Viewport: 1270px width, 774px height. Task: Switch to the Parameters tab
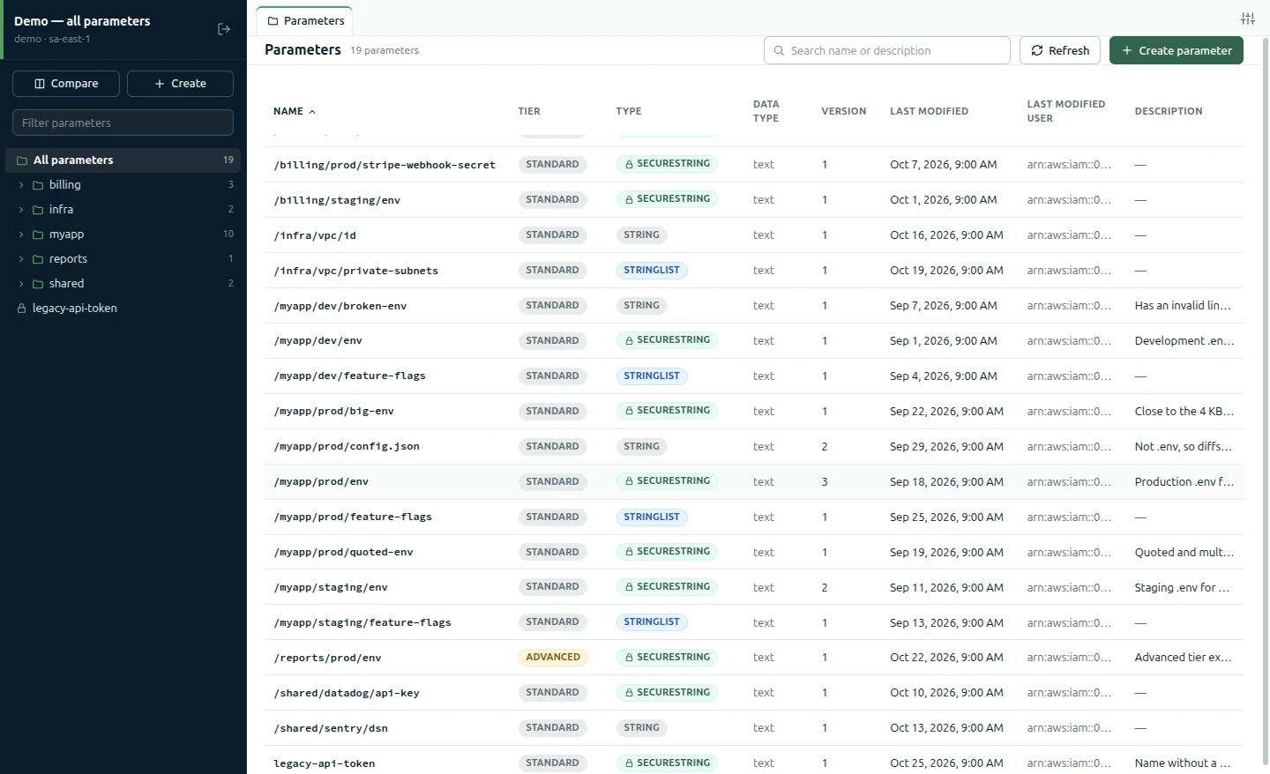pos(305,20)
